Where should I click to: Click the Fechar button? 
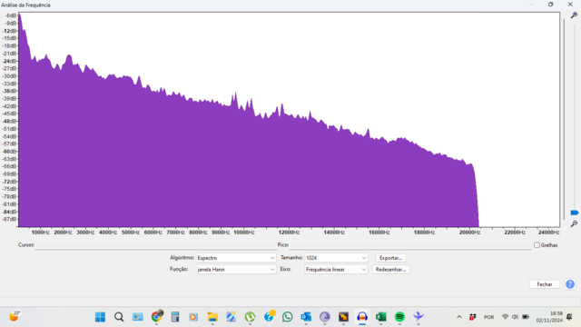coord(545,284)
